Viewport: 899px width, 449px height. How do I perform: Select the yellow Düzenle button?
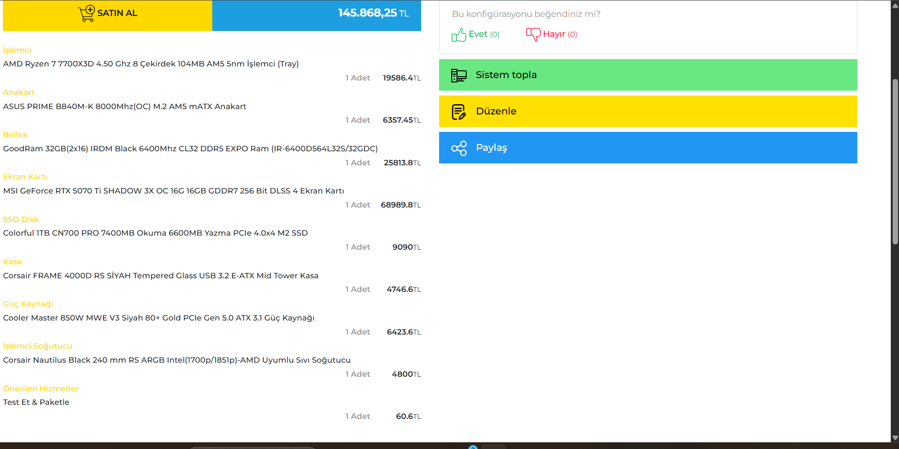(x=648, y=112)
